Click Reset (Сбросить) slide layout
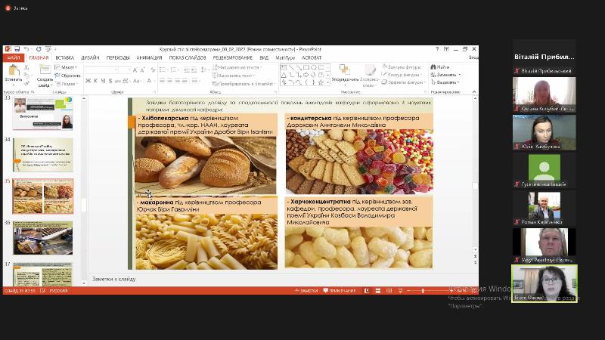The image size is (605, 340). [x=68, y=76]
